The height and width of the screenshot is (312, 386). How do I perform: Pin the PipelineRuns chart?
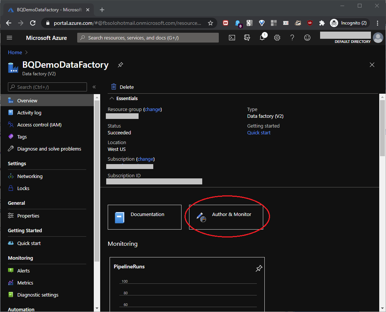tap(259, 268)
